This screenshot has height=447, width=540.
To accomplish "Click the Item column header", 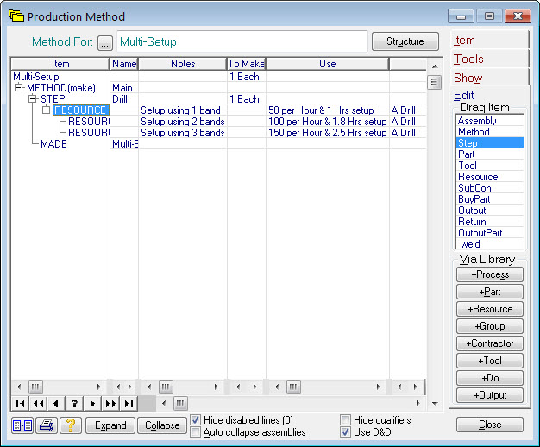I will (60, 64).
